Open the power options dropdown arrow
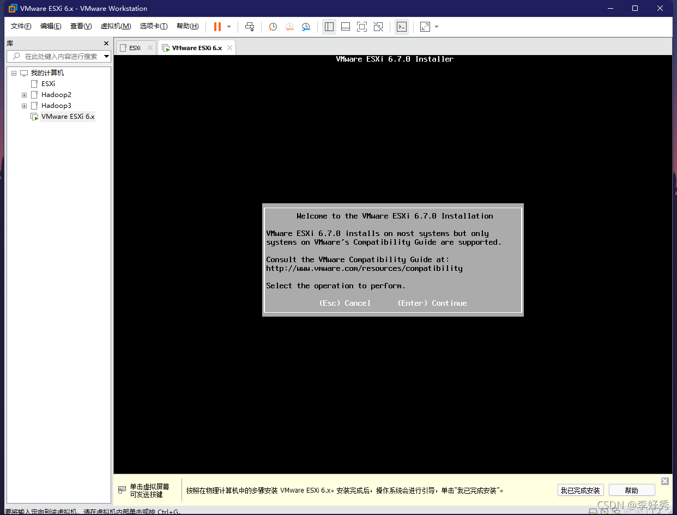The height and width of the screenshot is (515, 677). coord(229,27)
